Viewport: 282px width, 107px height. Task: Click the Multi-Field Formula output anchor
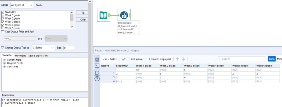pos(130,15)
